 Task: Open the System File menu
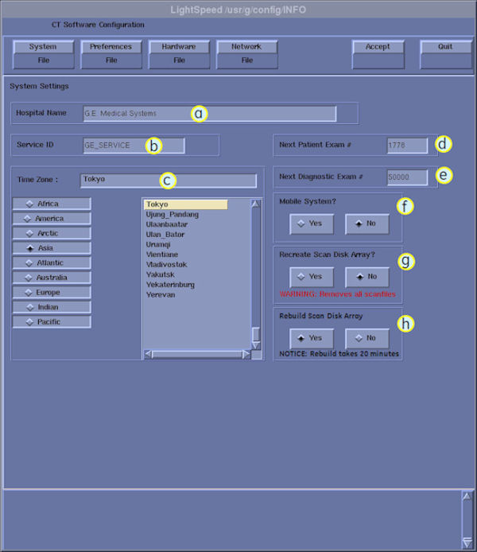coord(43,53)
